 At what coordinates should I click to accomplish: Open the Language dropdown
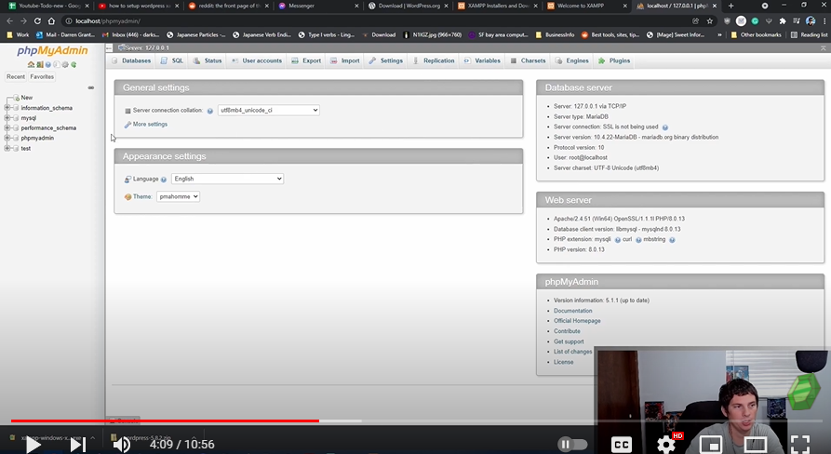point(227,179)
